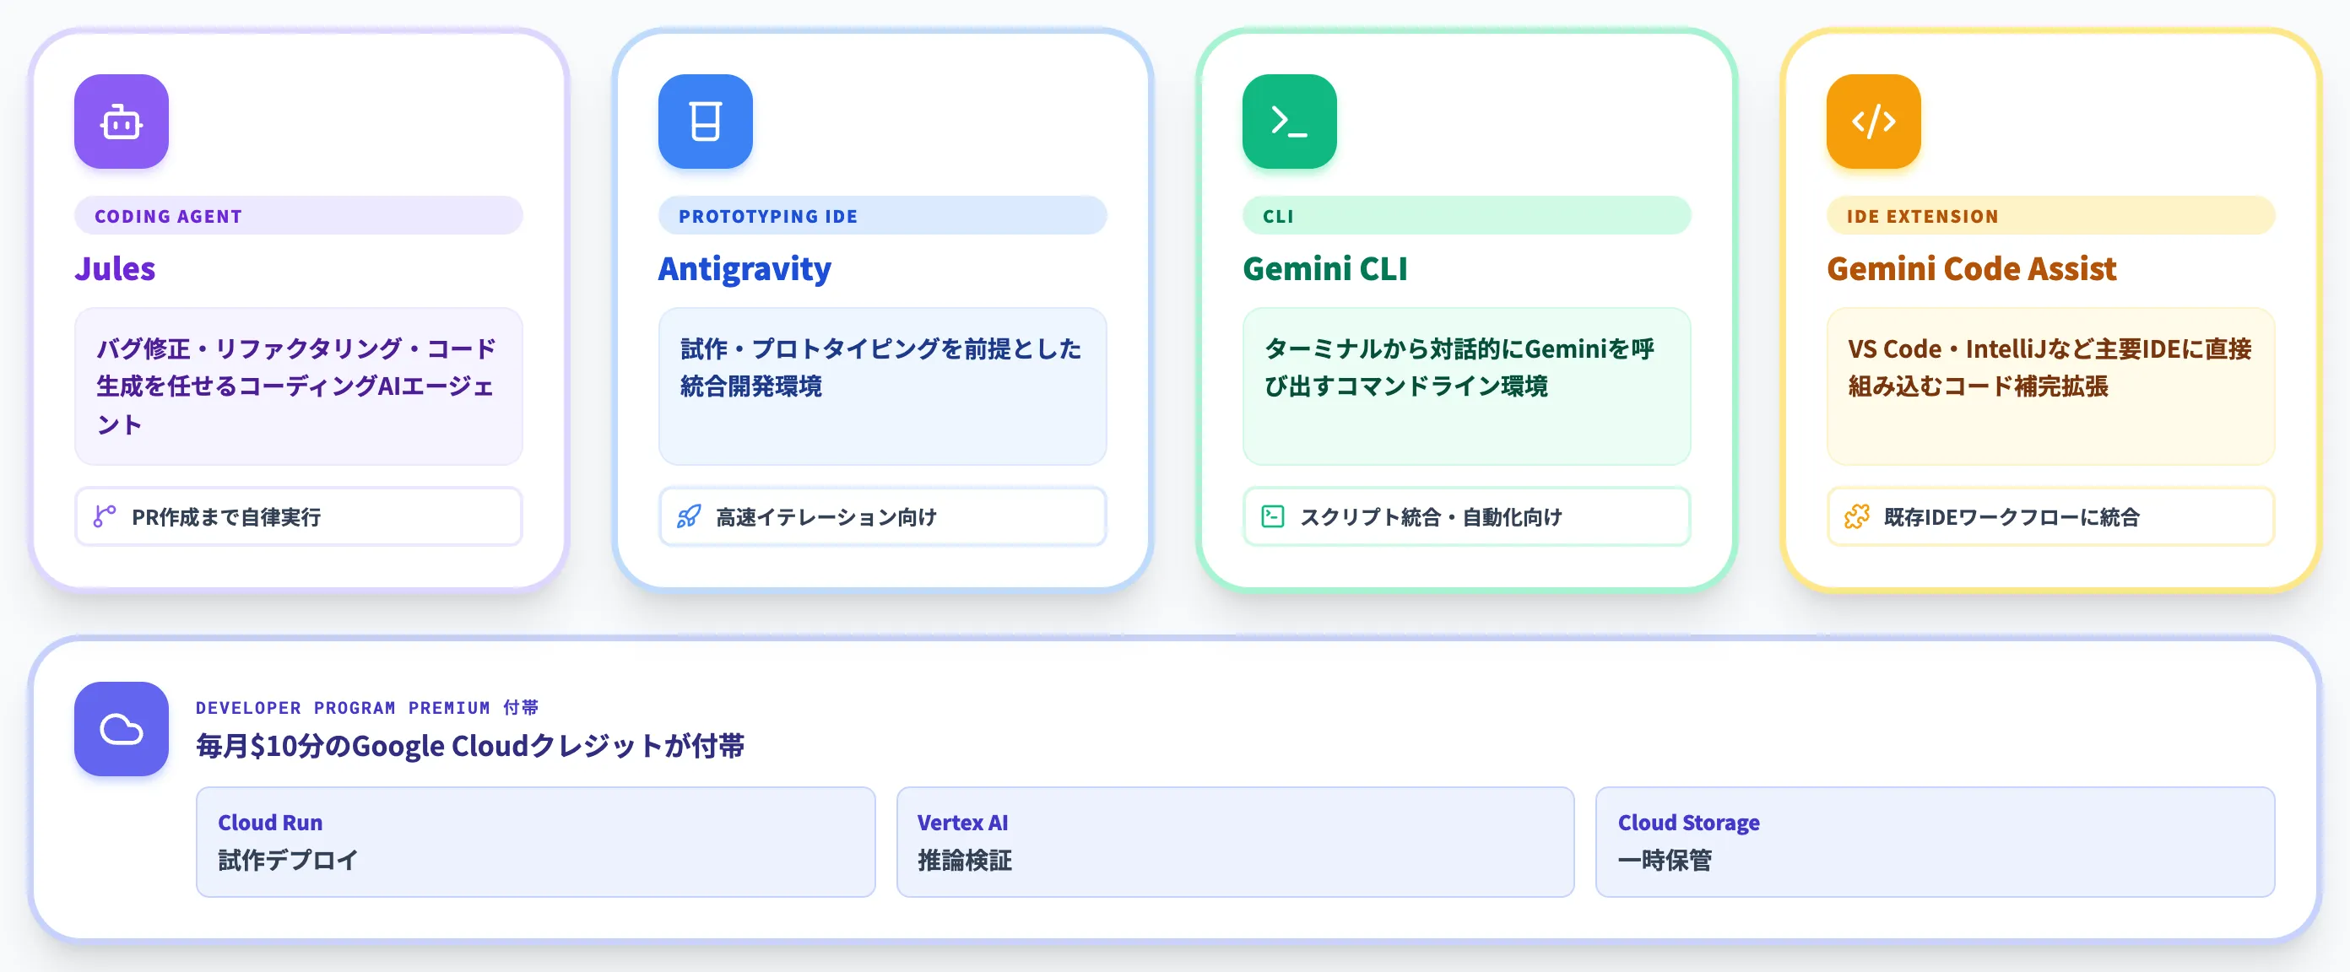
Task: Click the Jules description starting バグ修正
Action: (298, 386)
